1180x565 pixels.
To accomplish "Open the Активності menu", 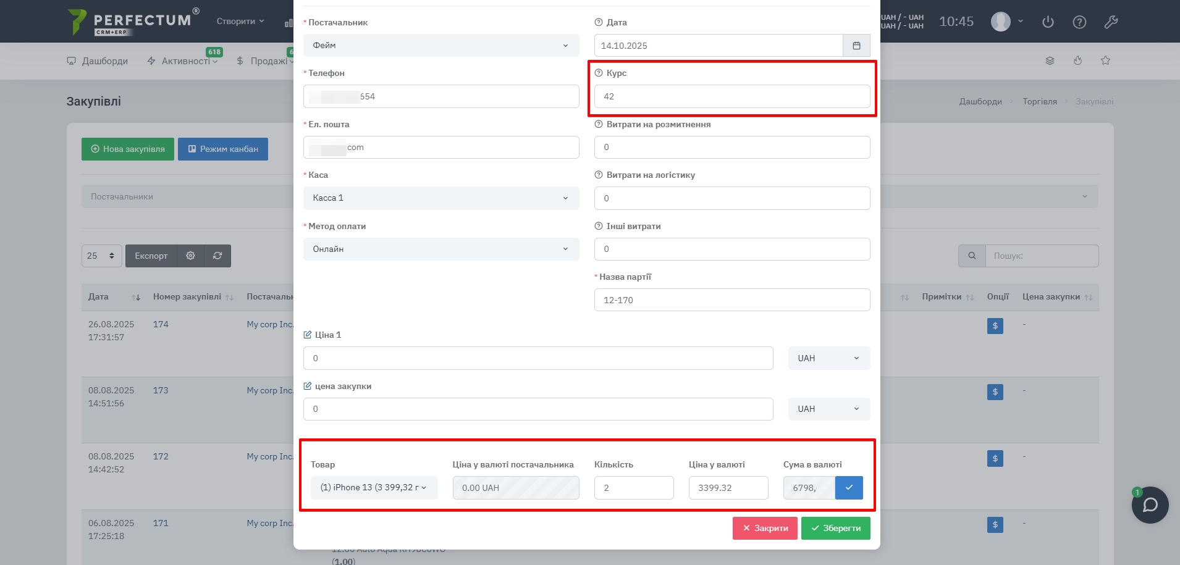I will [183, 61].
